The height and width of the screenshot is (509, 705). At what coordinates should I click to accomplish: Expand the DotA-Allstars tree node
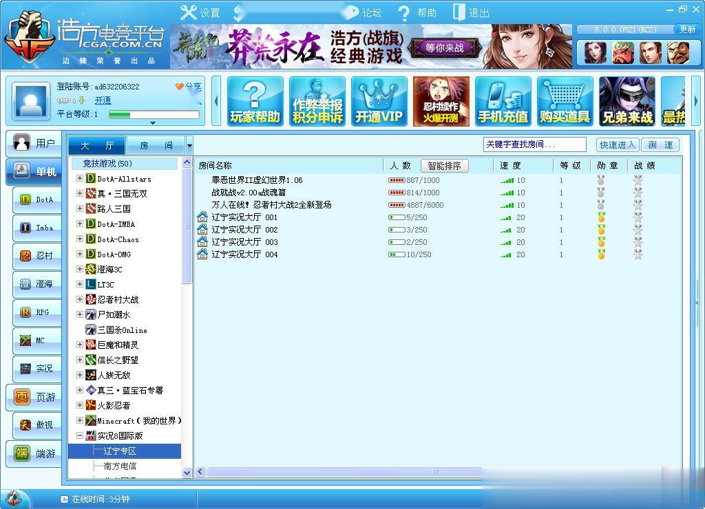point(80,178)
